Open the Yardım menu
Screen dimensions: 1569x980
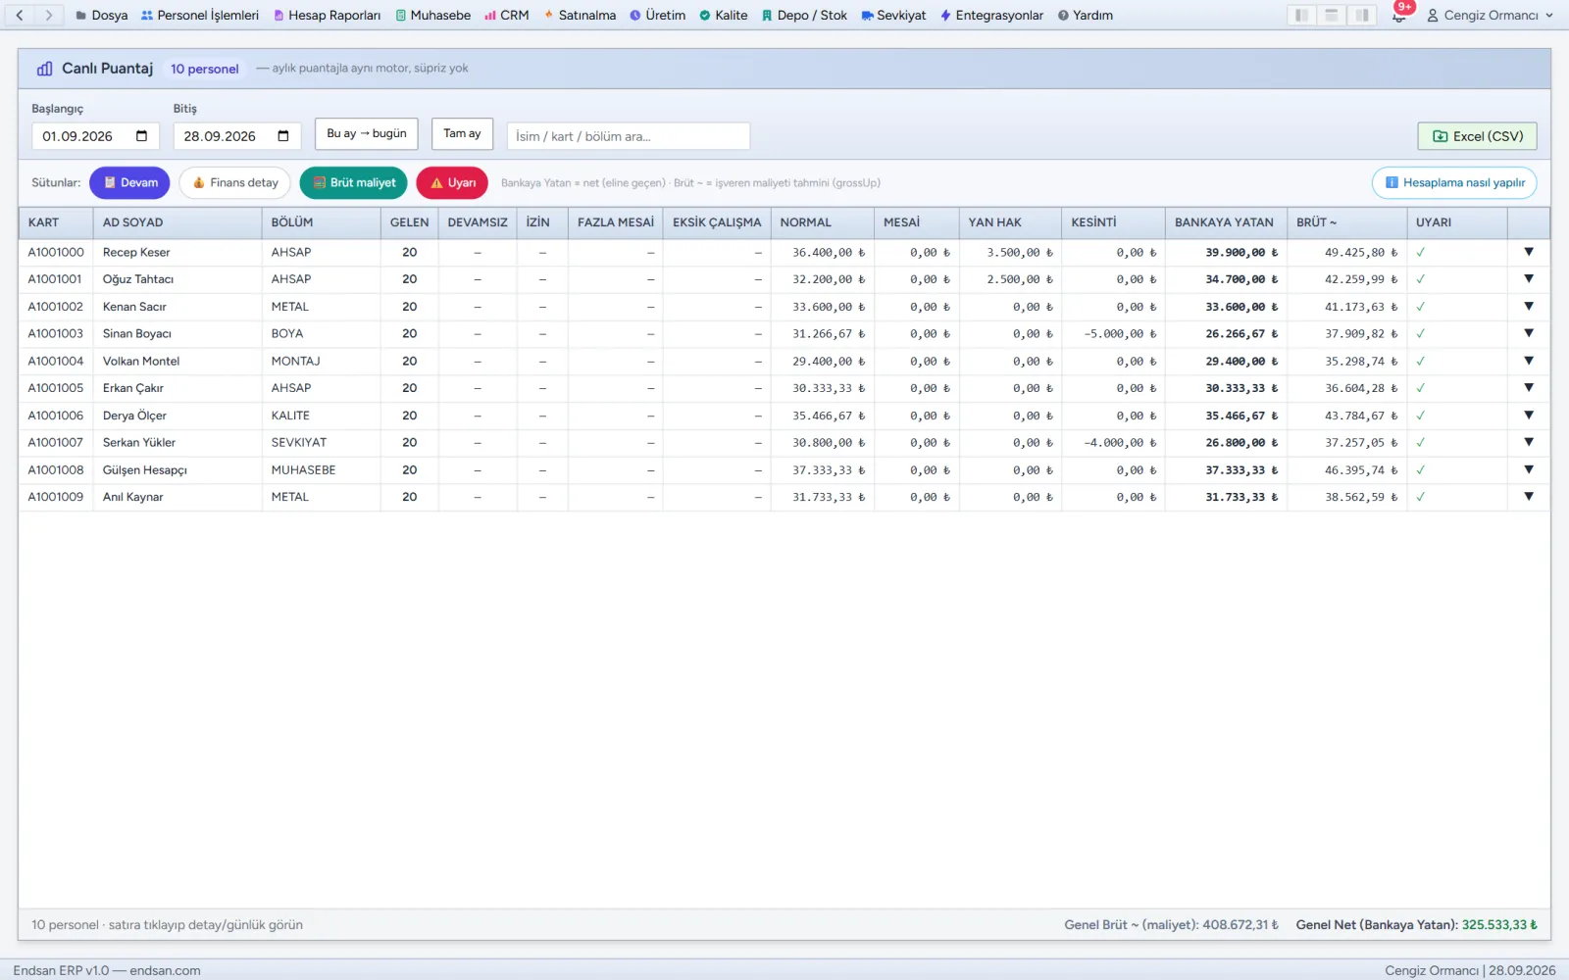(1086, 15)
